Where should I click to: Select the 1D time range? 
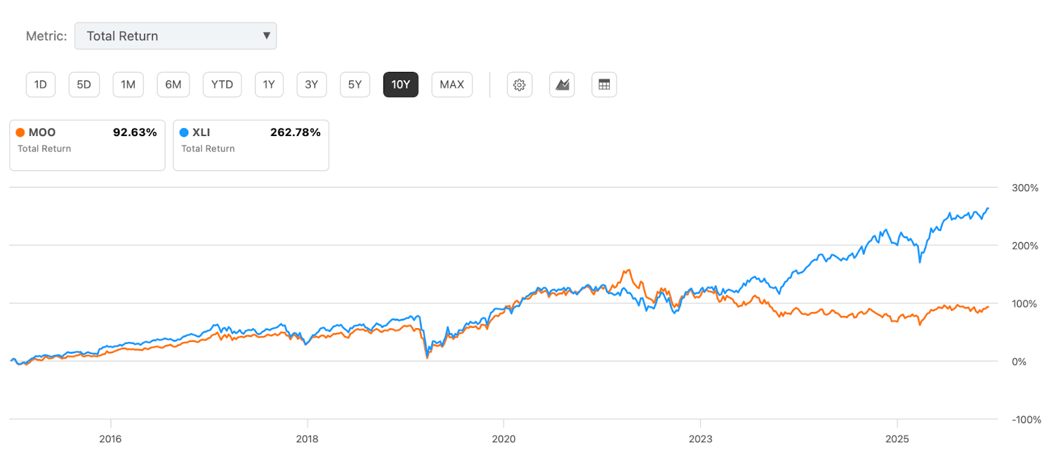pyautogui.click(x=40, y=84)
